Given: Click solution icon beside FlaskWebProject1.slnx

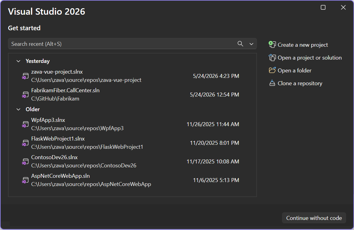Looking at the screenshot, I should [25, 143].
